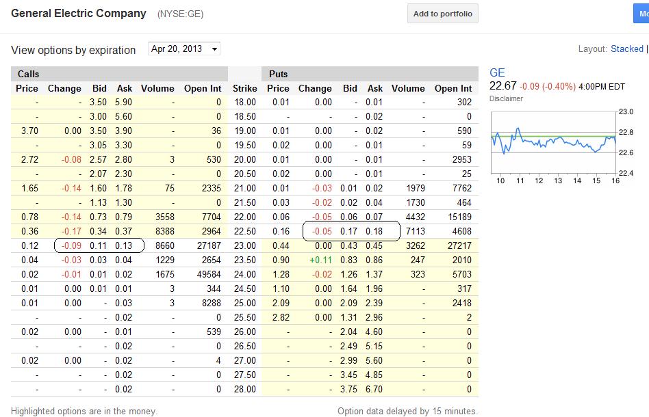Screen dimensions: 649x417
Task: Select strike 22.00 cell
Action: [245, 217]
